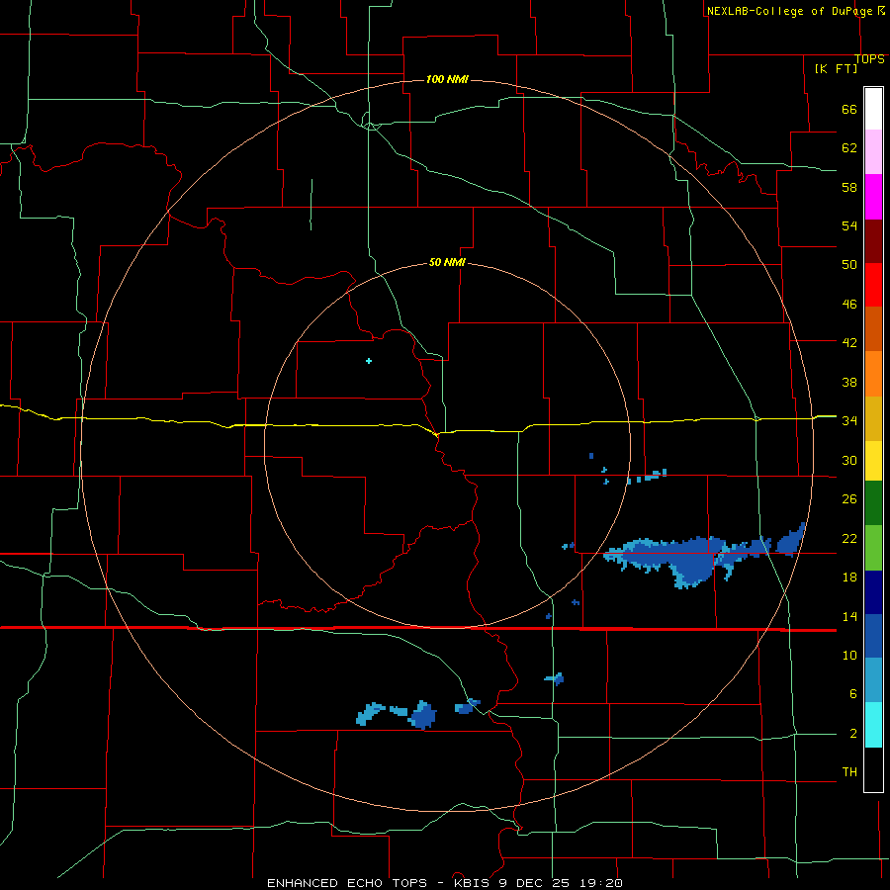
Task: Click the dark orange swatch between 46 and 42
Action: 873,329
